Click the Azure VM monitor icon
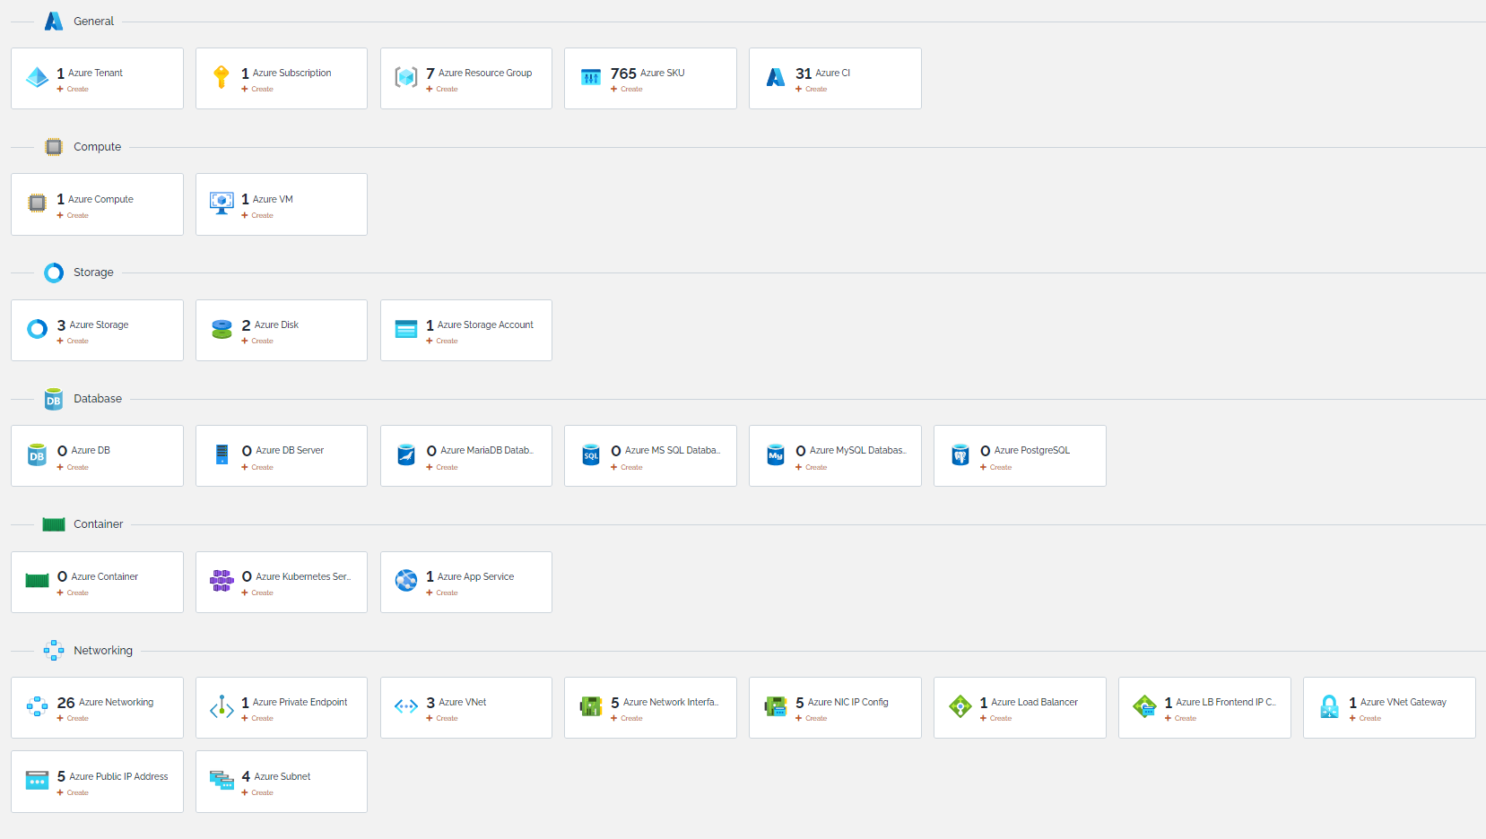 (222, 203)
